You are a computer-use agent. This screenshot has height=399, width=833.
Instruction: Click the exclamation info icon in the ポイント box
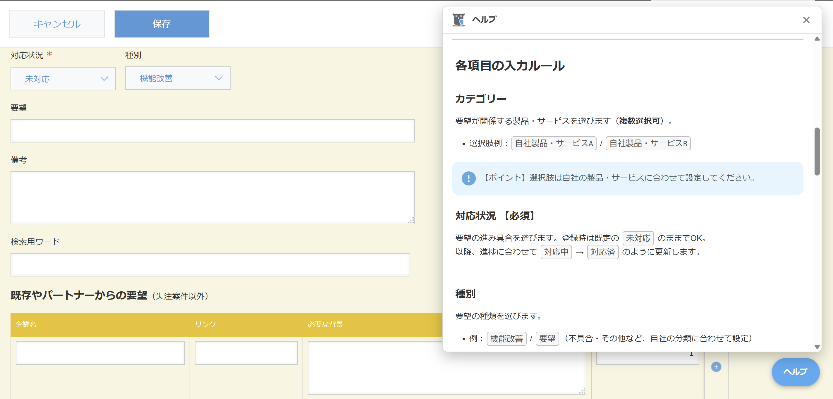coord(468,178)
